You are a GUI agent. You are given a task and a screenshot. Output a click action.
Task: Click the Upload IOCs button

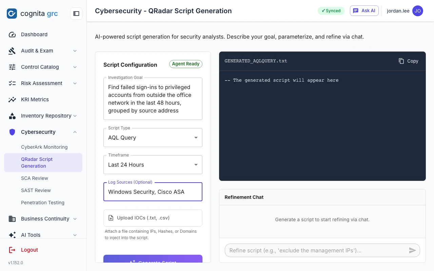tap(153, 218)
